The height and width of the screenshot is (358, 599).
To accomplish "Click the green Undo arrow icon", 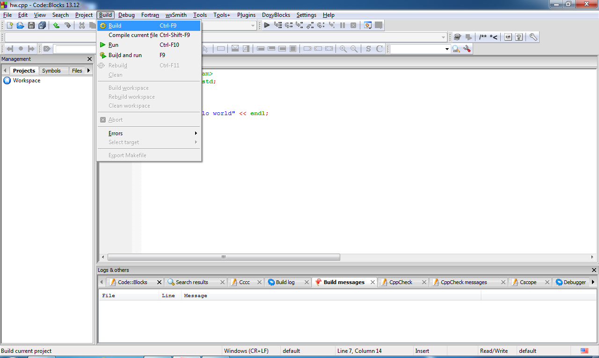I will point(57,25).
